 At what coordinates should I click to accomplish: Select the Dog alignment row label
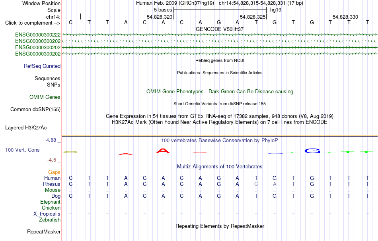[x=56, y=196]
